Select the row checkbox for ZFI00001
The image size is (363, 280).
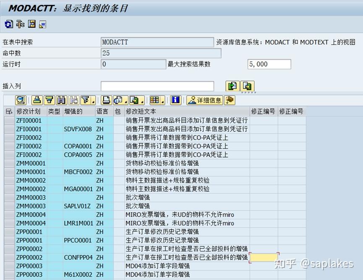click(x=8, y=120)
